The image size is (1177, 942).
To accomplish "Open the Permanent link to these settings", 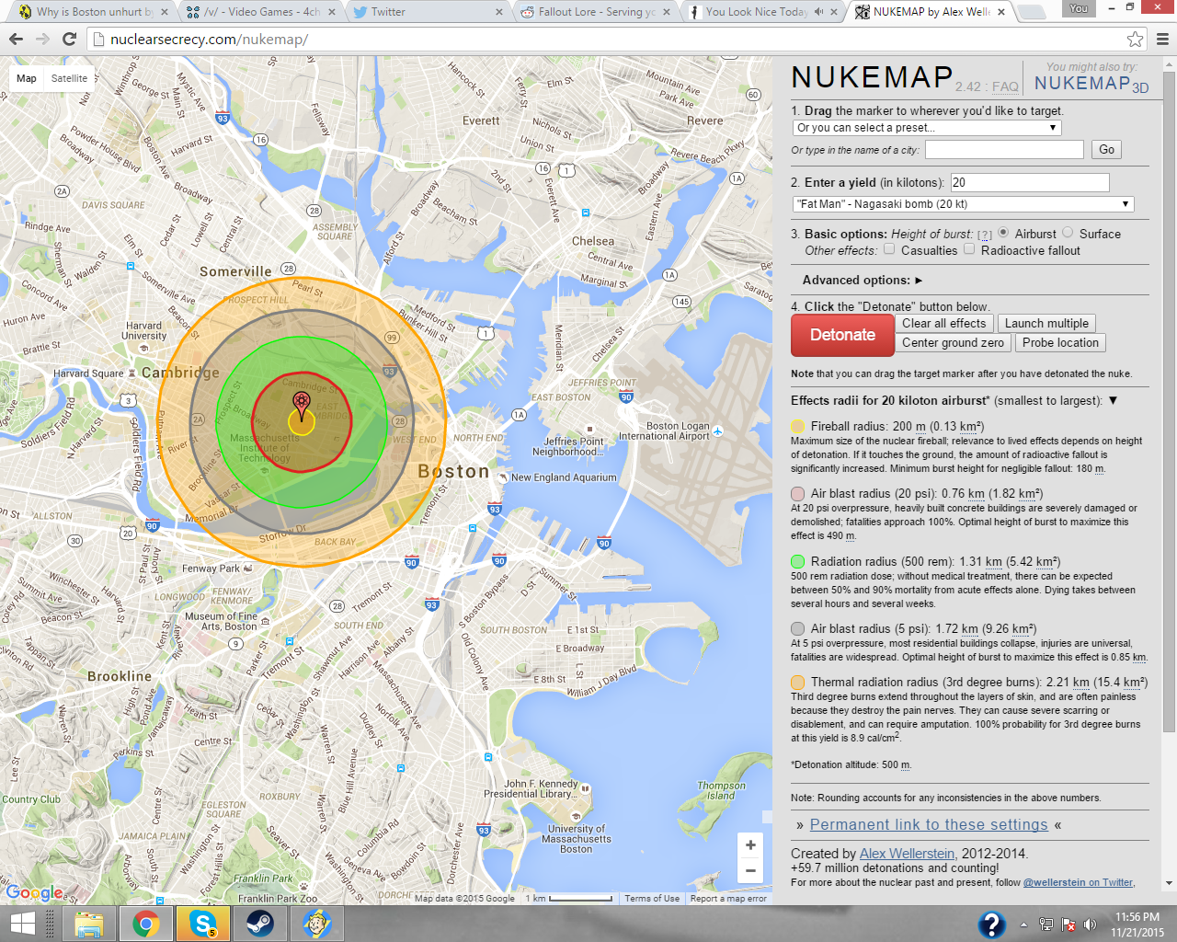I will (x=929, y=824).
